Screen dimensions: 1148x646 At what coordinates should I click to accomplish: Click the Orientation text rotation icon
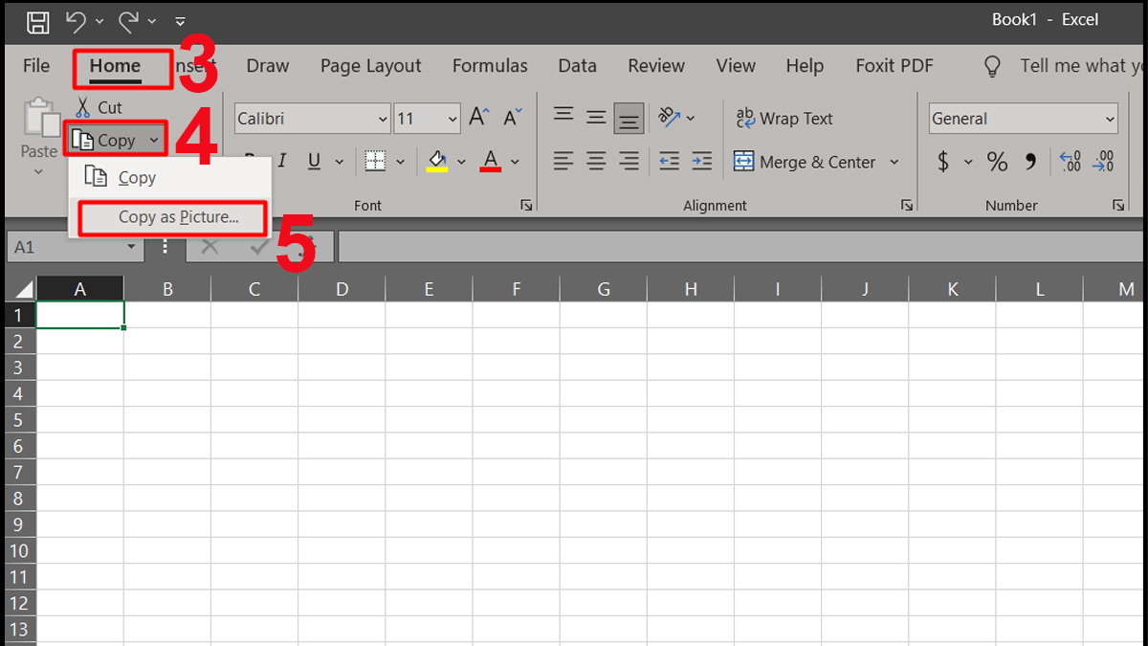670,119
